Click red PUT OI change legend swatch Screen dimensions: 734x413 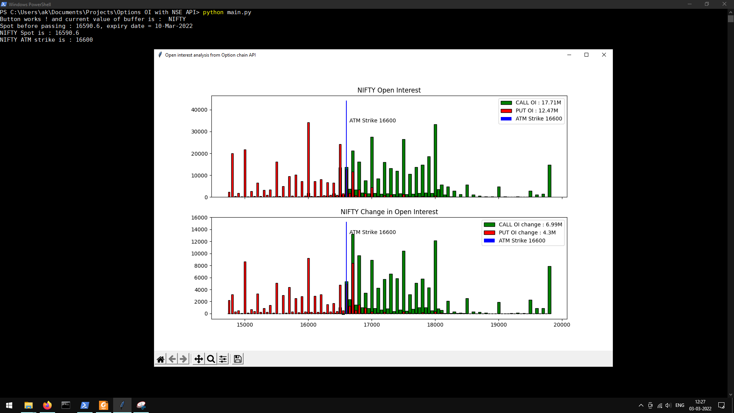pos(489,233)
